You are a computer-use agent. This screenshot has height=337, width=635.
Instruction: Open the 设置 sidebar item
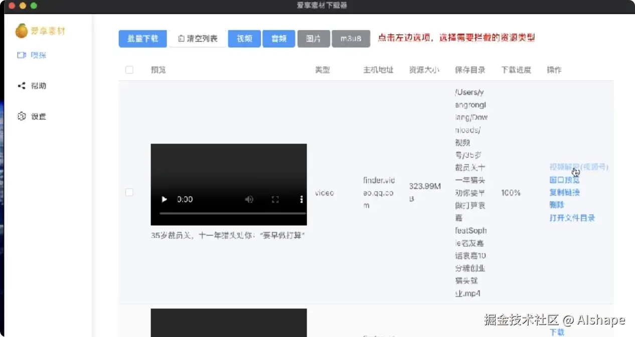[x=32, y=116]
